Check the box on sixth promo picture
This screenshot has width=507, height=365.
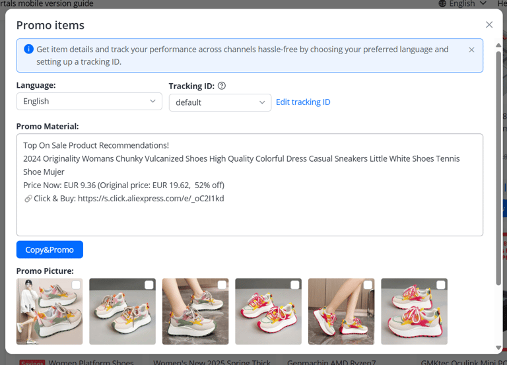[441, 285]
